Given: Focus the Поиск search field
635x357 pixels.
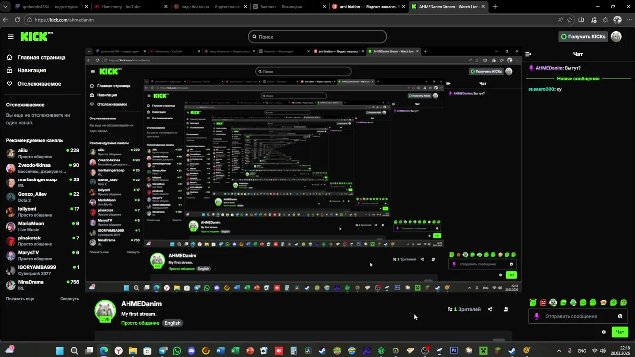Looking at the screenshot, I should (317, 37).
